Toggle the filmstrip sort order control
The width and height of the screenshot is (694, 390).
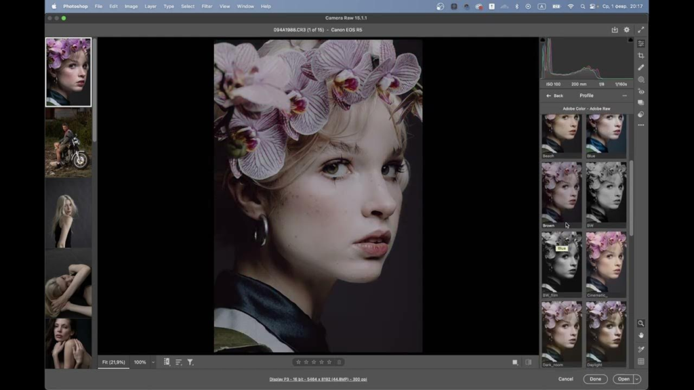[x=178, y=362]
